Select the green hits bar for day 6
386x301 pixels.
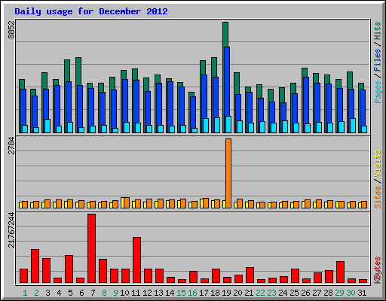pyautogui.click(x=78, y=71)
